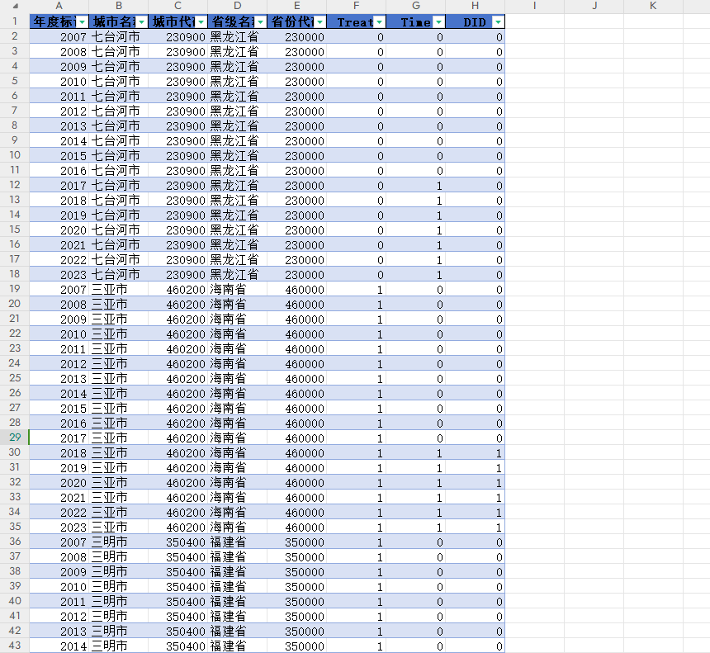Click 230000 cell in row 14

pyautogui.click(x=296, y=215)
